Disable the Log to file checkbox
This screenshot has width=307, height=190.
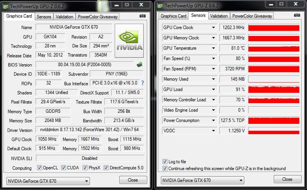165,161
